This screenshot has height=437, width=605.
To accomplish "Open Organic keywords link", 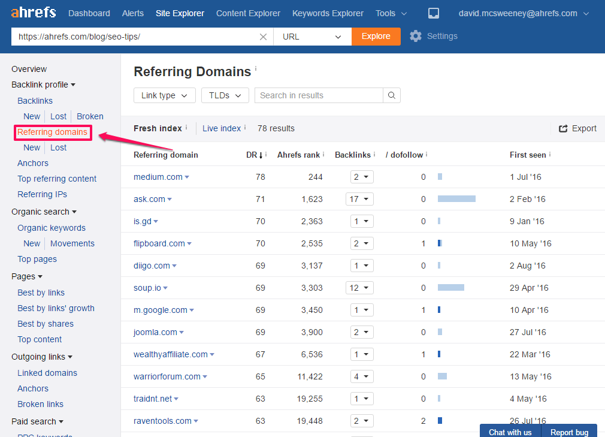I will click(x=52, y=228).
